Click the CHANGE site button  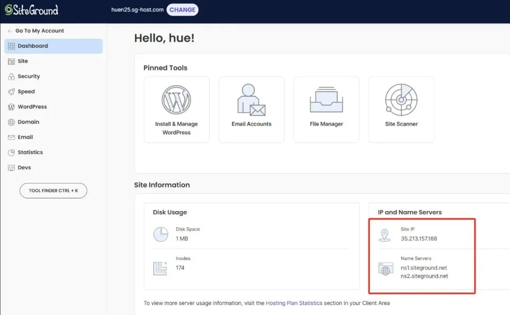pos(182,10)
